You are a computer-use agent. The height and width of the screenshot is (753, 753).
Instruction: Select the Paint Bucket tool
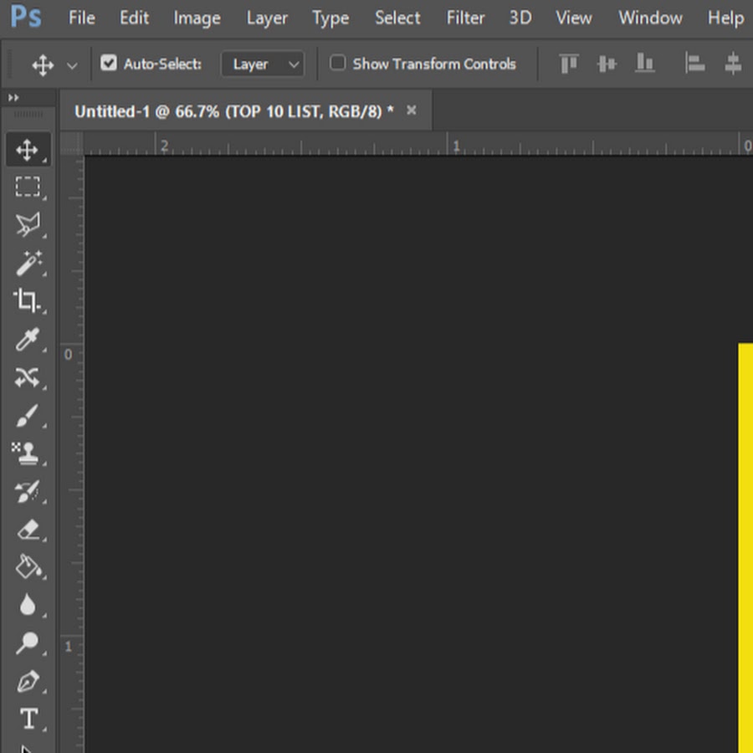(x=28, y=568)
